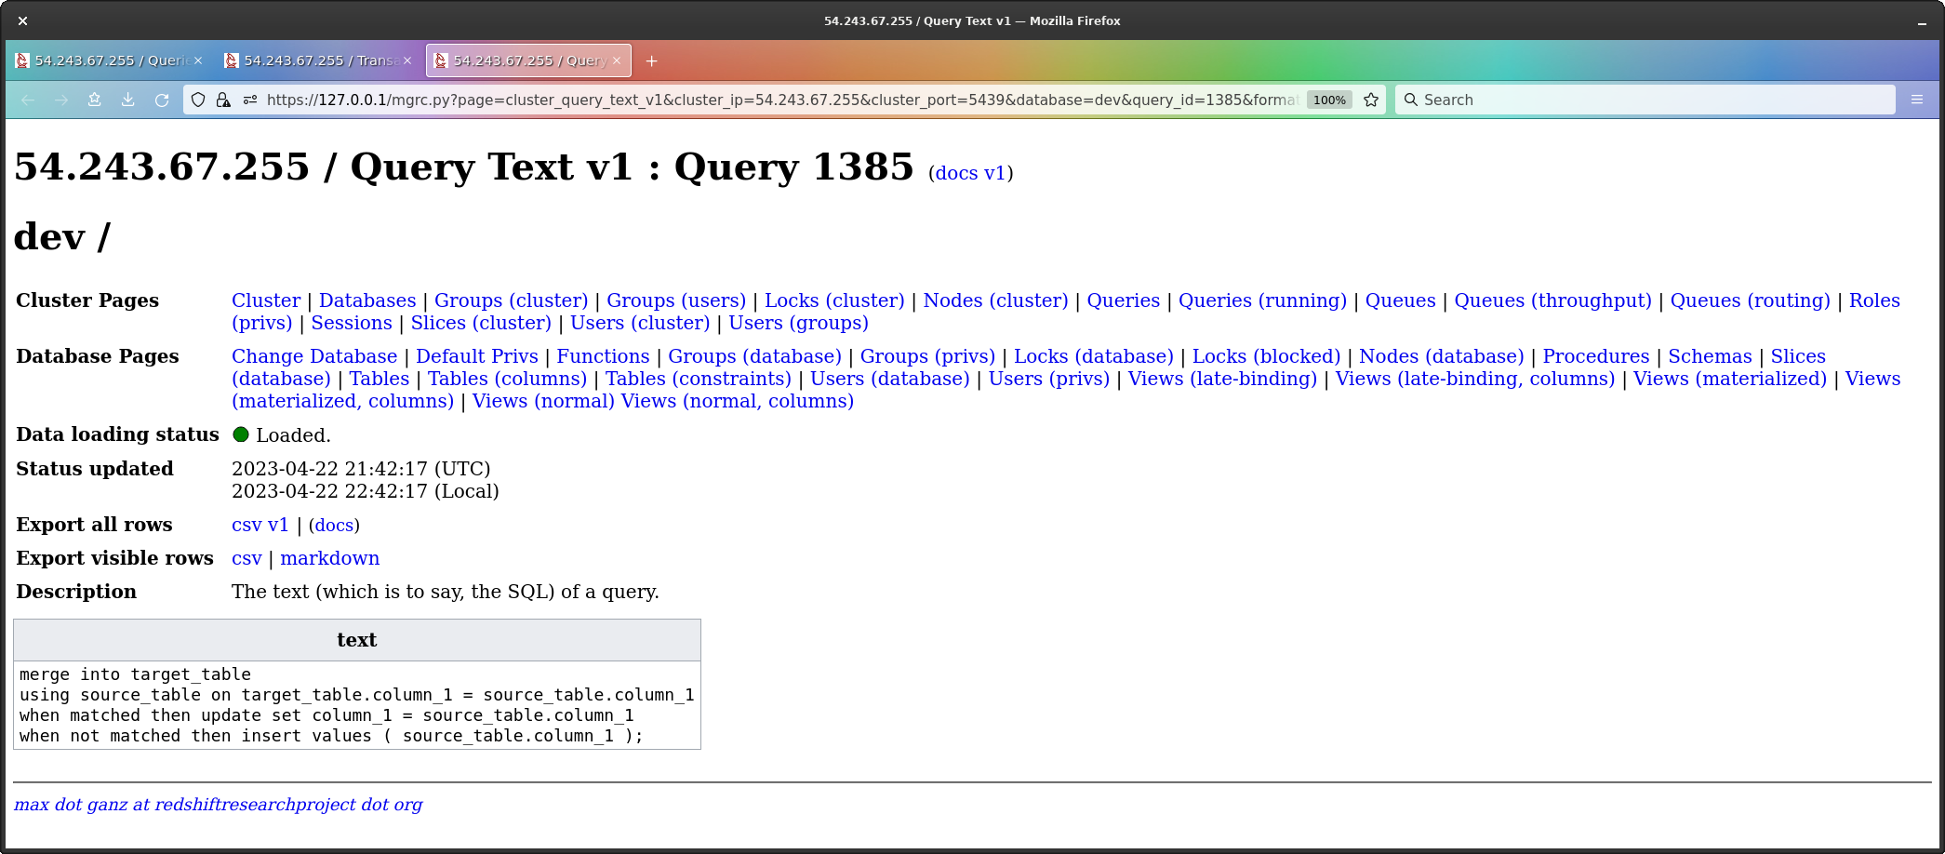1945x854 pixels.
Task: Close the Transactions tab
Action: point(407,60)
